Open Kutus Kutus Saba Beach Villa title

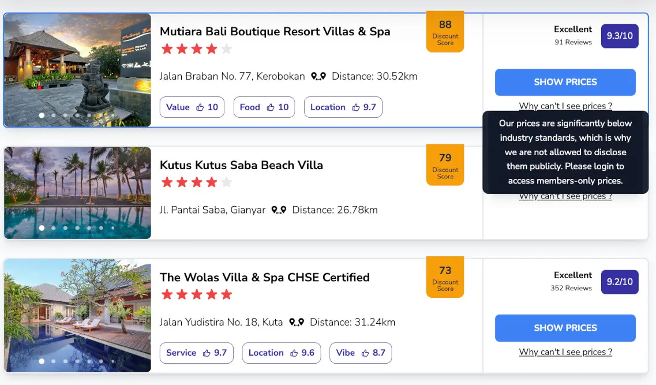click(241, 165)
